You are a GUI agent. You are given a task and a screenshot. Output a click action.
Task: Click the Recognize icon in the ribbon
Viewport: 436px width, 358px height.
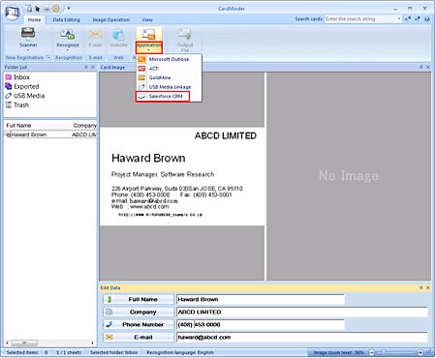(x=68, y=33)
